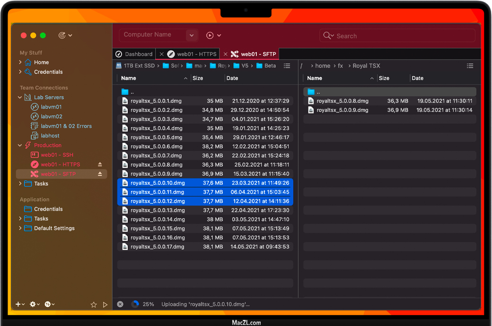The image size is (492, 326).
Task: Collapse the Lab Servers folder
Action: 20,97
